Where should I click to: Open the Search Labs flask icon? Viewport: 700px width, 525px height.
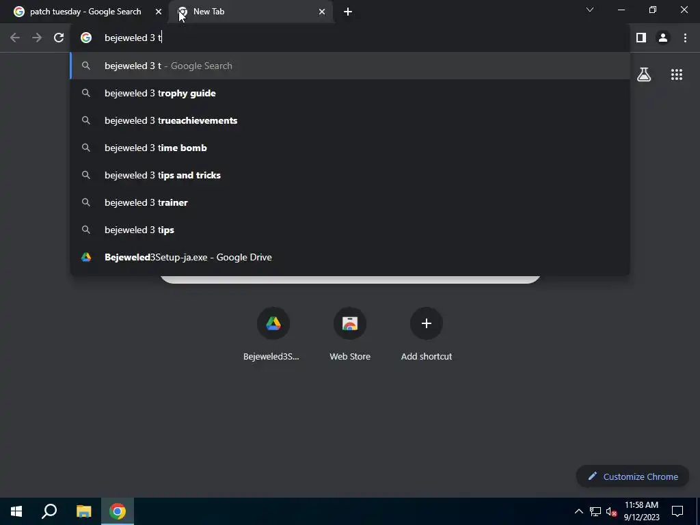pyautogui.click(x=644, y=75)
